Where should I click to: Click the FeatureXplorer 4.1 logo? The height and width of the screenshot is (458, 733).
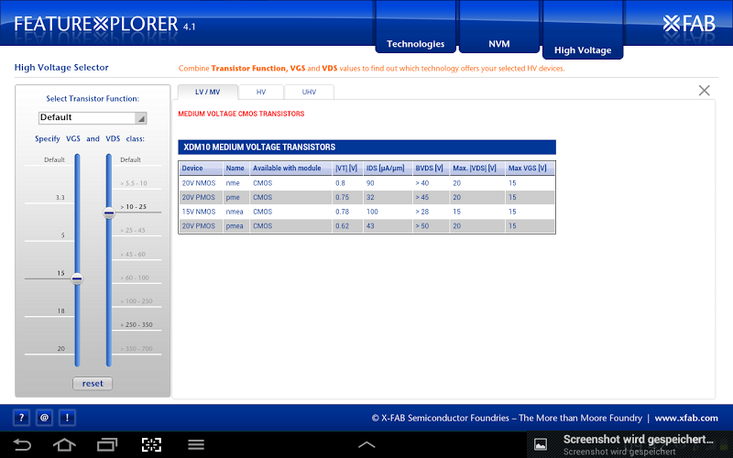pyautogui.click(x=104, y=24)
